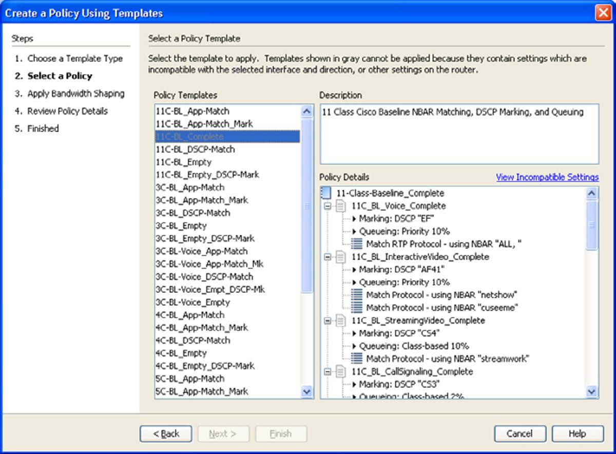The width and height of the screenshot is (616, 454).
Task: Open the View Incompatible Settings link
Action: [547, 177]
